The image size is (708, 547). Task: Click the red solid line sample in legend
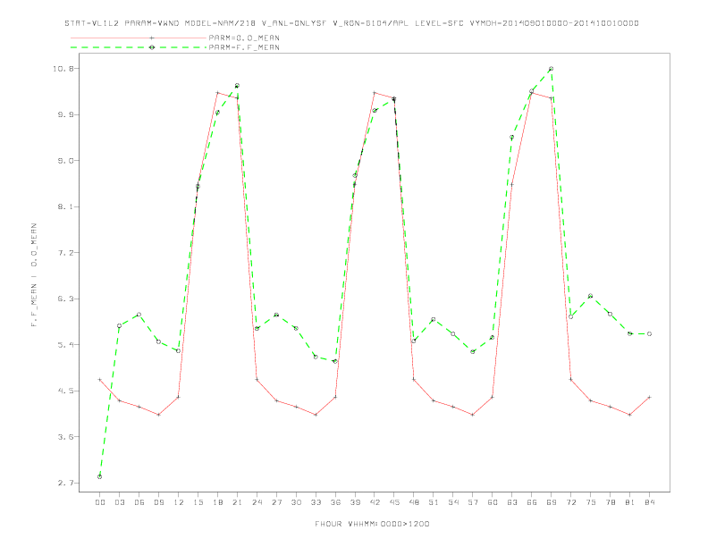139,38
